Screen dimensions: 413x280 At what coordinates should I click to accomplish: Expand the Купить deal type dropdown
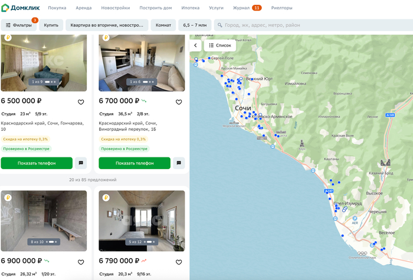point(51,25)
